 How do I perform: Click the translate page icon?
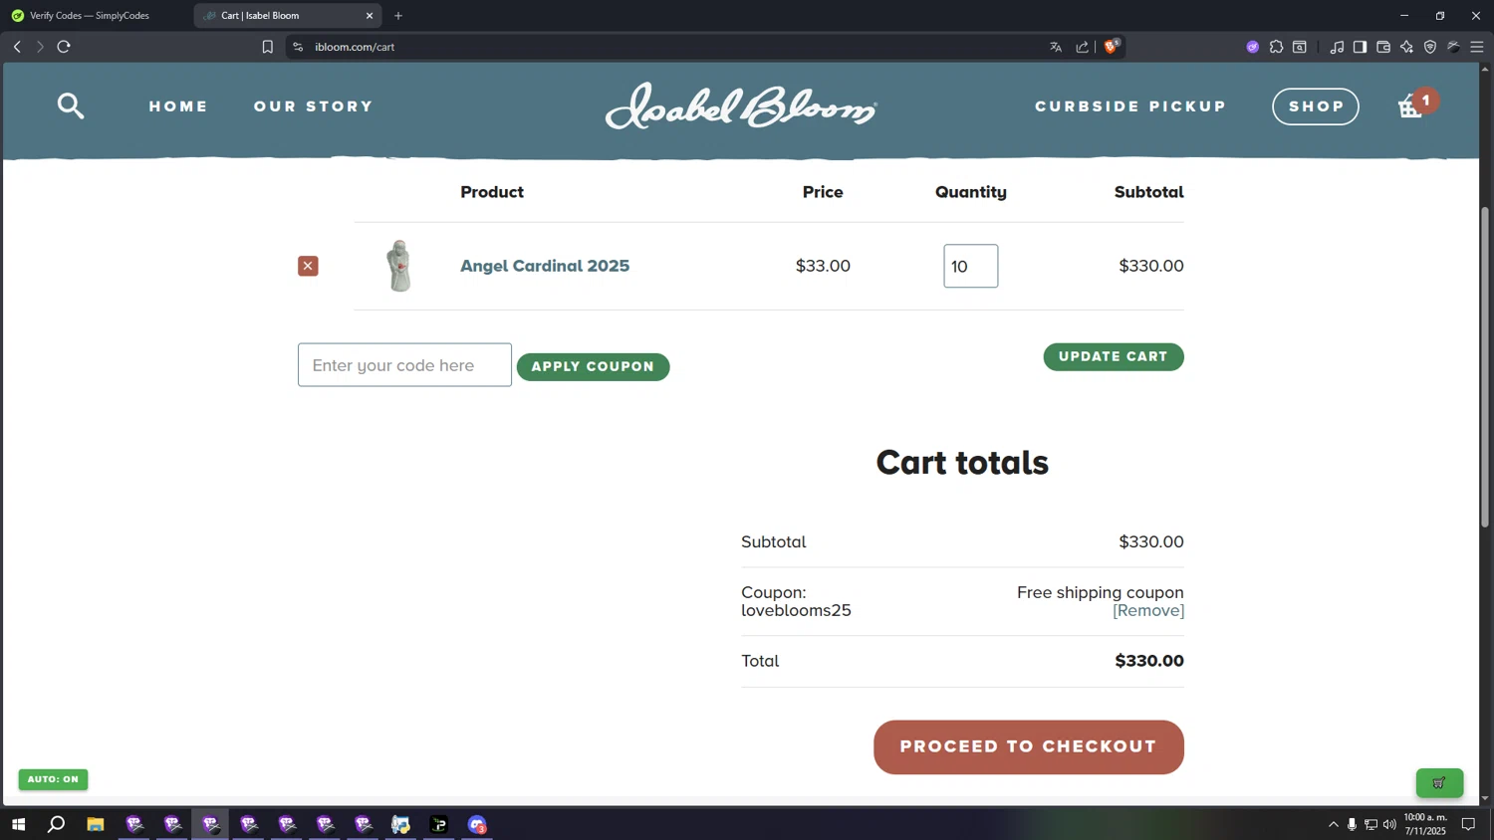[1056, 47]
